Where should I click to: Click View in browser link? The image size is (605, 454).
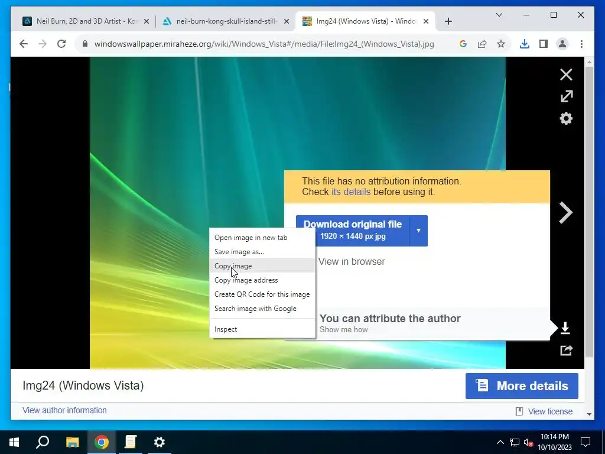pyautogui.click(x=352, y=262)
